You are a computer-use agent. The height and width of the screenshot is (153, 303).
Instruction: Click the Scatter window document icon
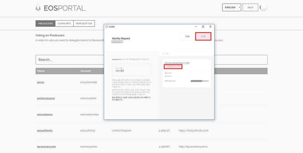click(x=106, y=27)
